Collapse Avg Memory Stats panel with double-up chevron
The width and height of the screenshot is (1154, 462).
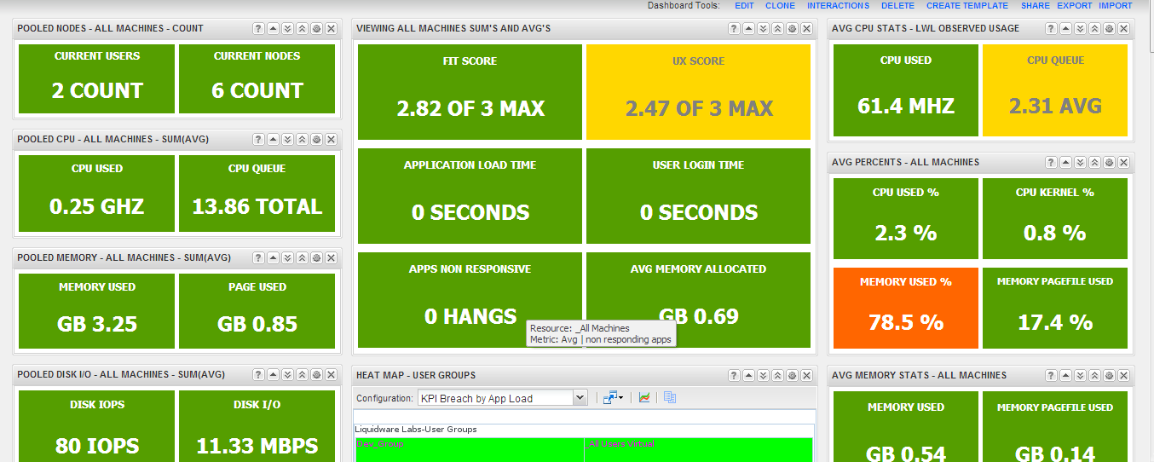click(x=1095, y=375)
